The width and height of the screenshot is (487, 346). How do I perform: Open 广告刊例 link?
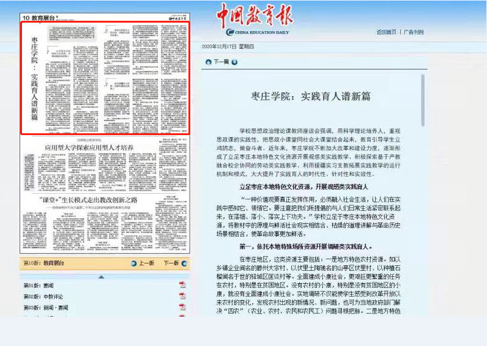pos(414,32)
